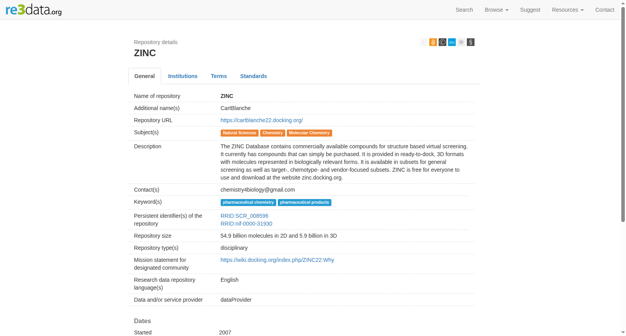Click the 'Dates' section heading

pos(142,321)
